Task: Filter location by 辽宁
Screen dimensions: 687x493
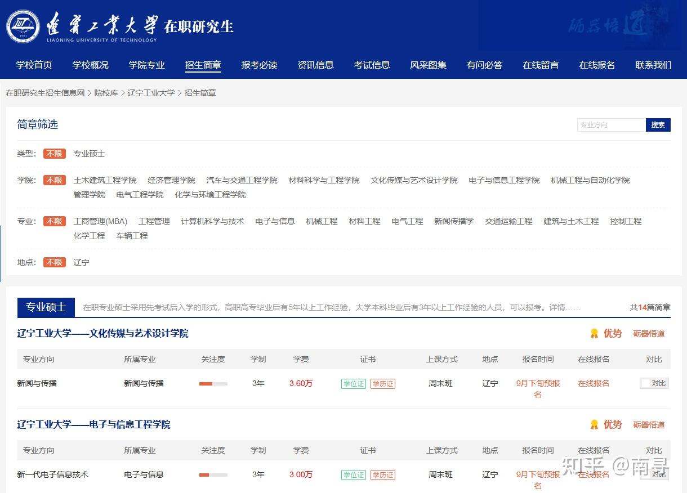Action: point(82,262)
